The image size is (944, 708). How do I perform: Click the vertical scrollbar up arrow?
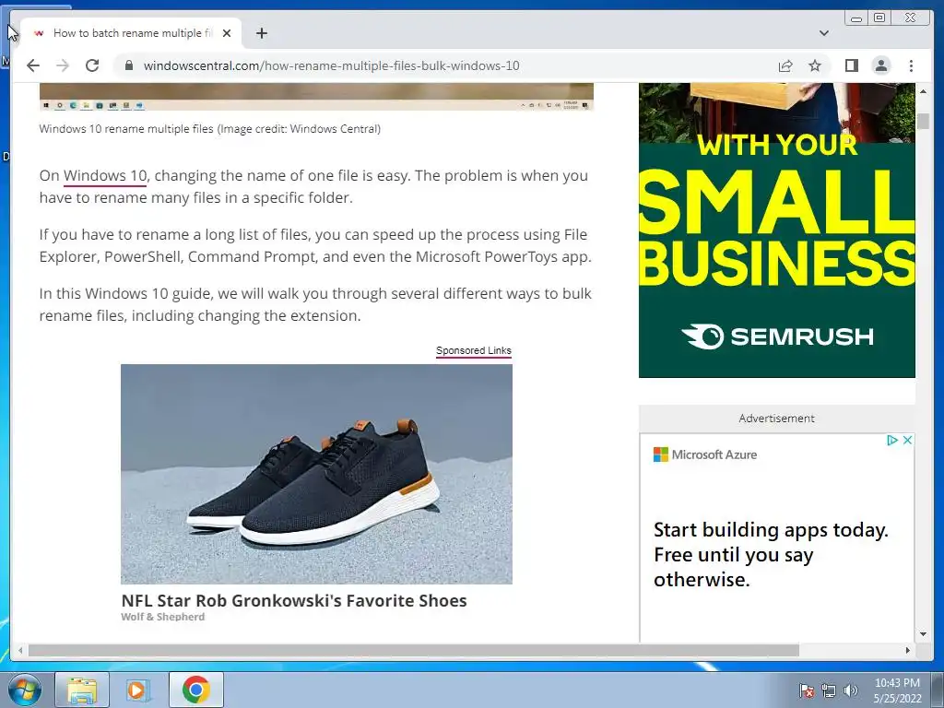(923, 91)
